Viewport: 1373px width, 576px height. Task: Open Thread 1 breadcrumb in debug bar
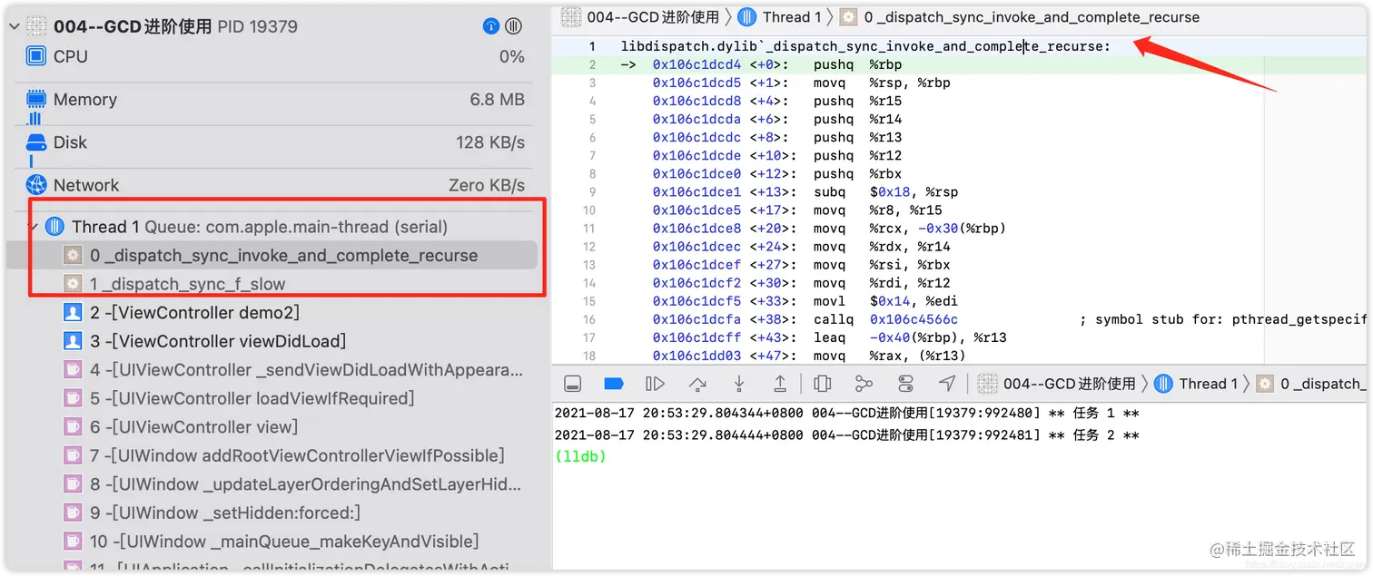coord(1196,384)
